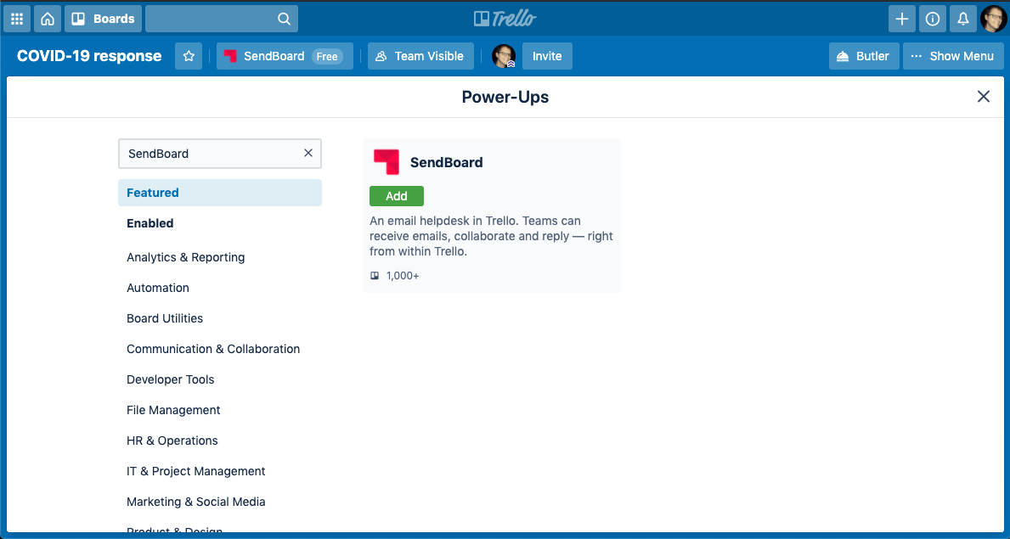Select the Featured category
Screen dimensions: 1010x539
220,193
